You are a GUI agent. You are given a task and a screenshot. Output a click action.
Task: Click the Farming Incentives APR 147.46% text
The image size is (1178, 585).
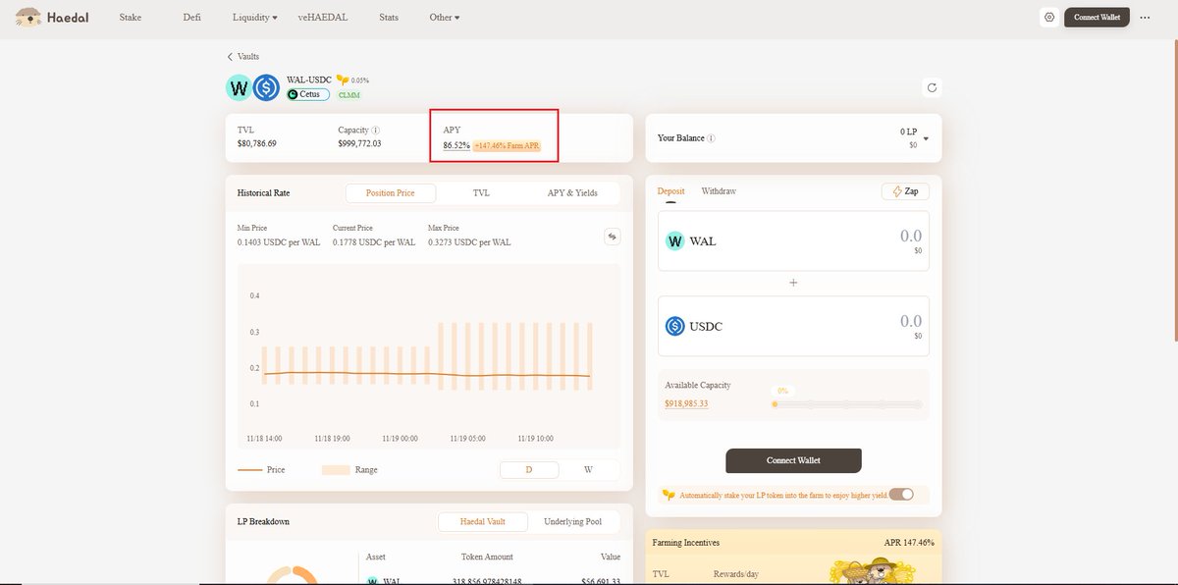point(909,543)
